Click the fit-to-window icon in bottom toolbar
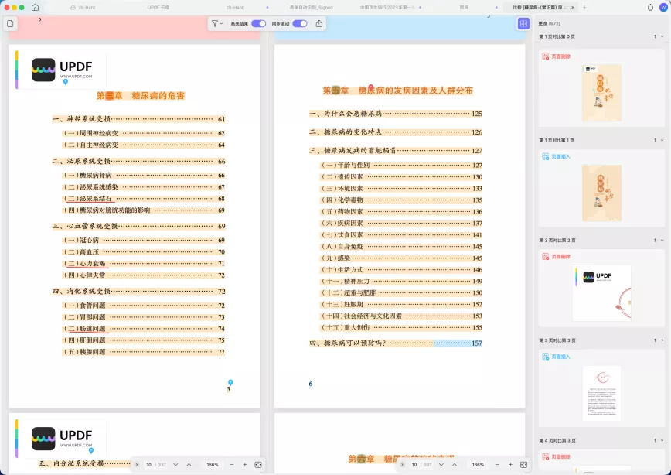The width and height of the screenshot is (671, 475). tap(258, 465)
